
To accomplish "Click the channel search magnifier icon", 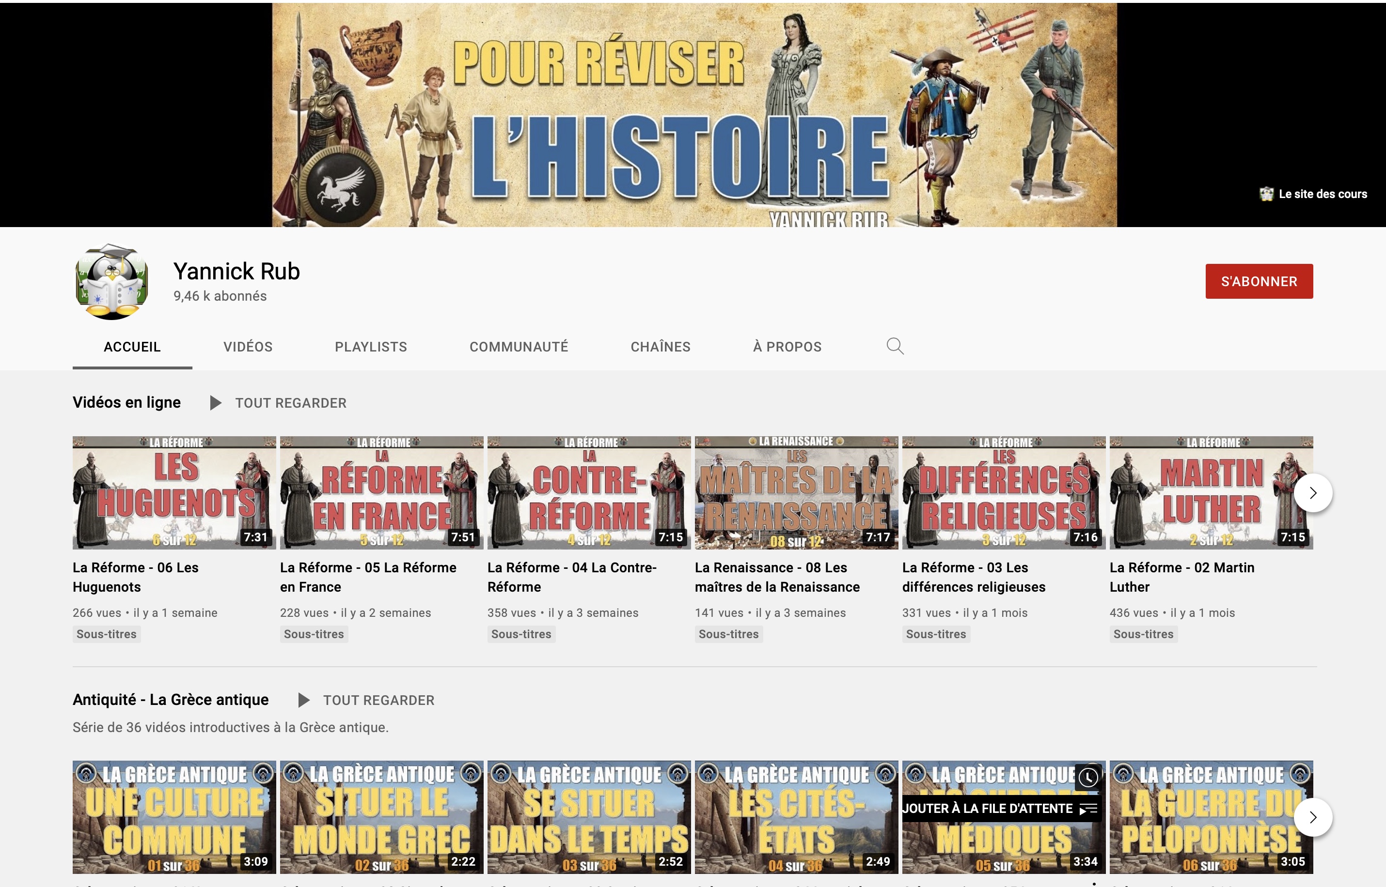I will pyautogui.click(x=895, y=346).
